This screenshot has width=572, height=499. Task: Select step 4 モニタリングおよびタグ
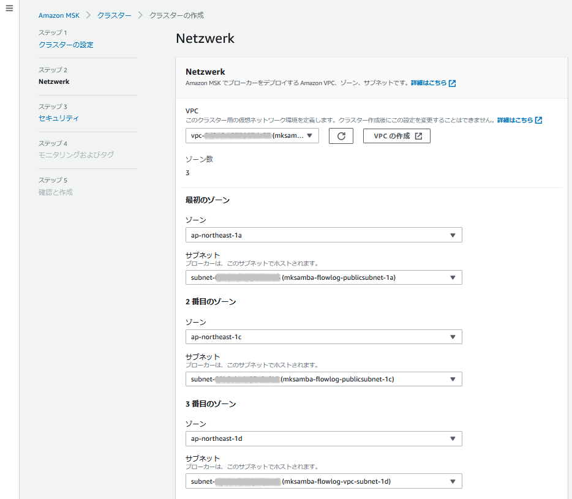pyautogui.click(x=76, y=155)
